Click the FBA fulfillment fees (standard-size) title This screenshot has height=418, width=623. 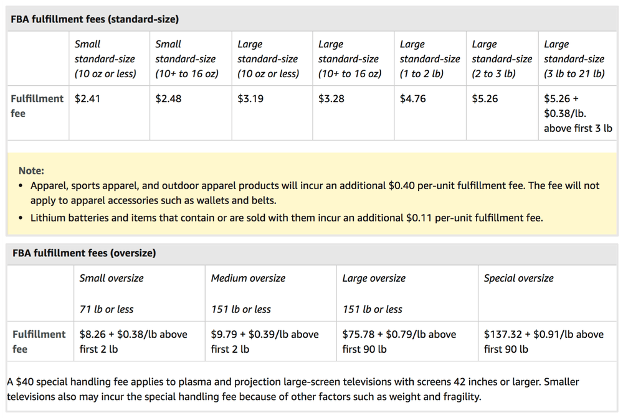[95, 19]
